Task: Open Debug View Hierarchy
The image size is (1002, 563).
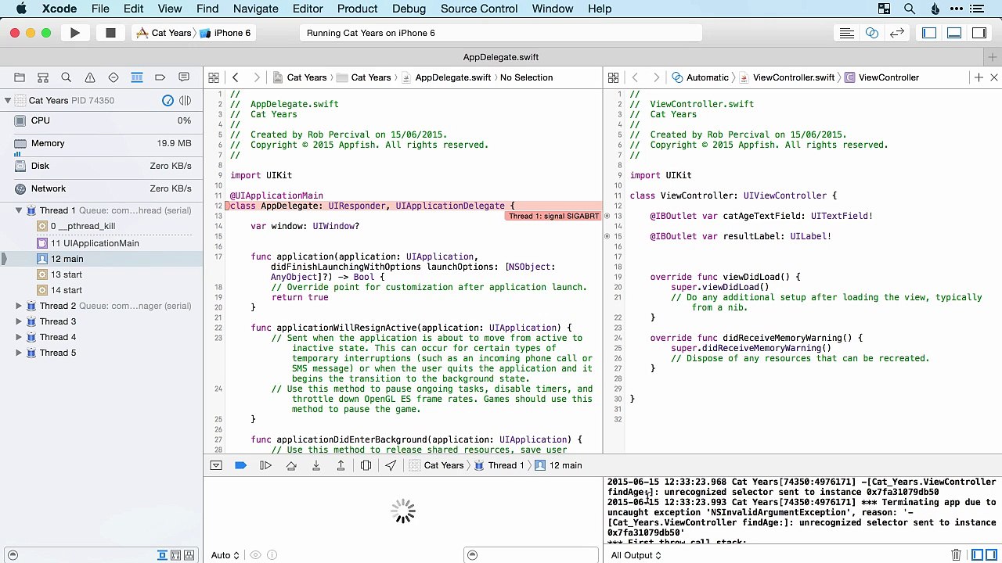Action: (x=366, y=465)
